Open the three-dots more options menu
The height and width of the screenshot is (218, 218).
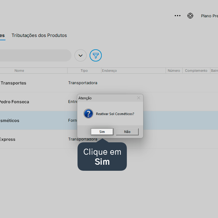(x=177, y=16)
